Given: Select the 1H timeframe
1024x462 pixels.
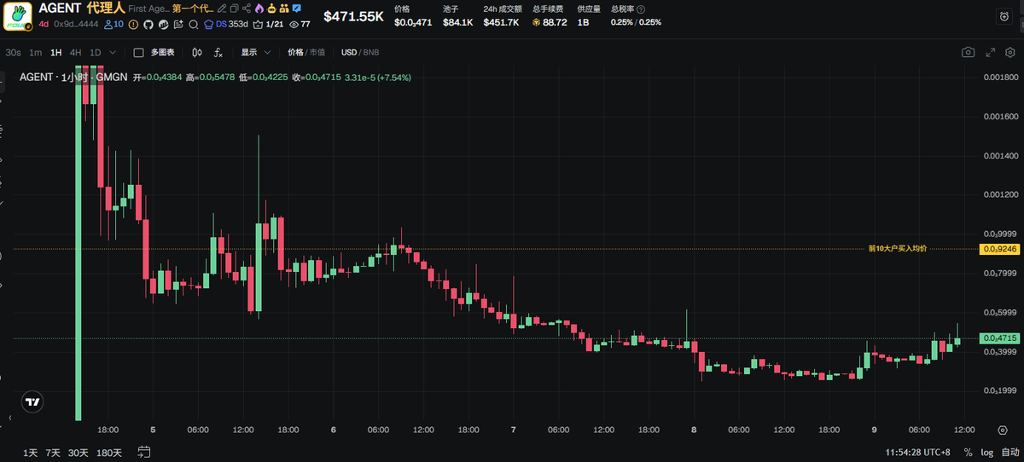Looking at the screenshot, I should [56, 52].
